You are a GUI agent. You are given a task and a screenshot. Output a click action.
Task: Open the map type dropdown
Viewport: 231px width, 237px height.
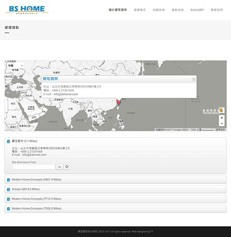coord(15,65)
